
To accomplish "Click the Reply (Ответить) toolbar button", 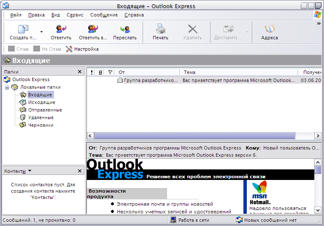I will pos(61,32).
